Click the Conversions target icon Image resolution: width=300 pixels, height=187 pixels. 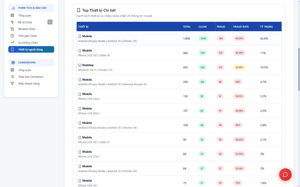(x=13, y=63)
